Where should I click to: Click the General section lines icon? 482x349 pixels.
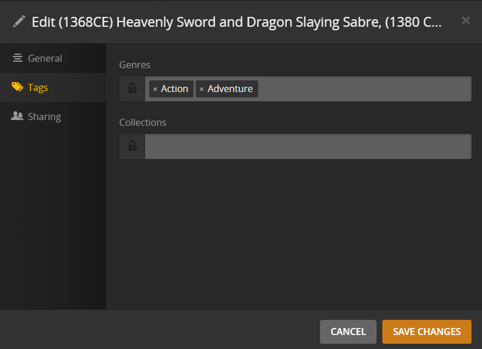pyautogui.click(x=17, y=58)
